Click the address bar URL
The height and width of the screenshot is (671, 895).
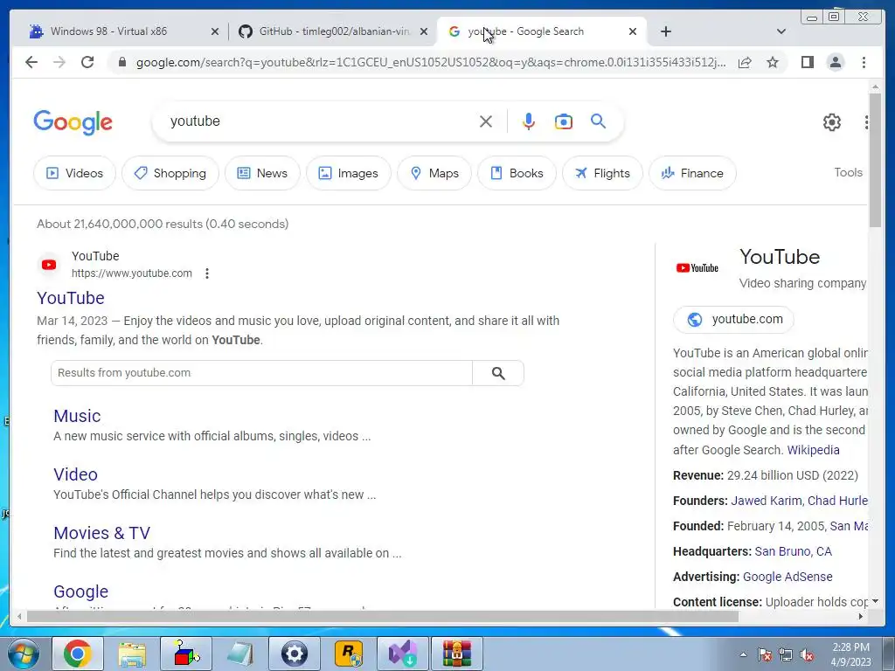coord(431,62)
